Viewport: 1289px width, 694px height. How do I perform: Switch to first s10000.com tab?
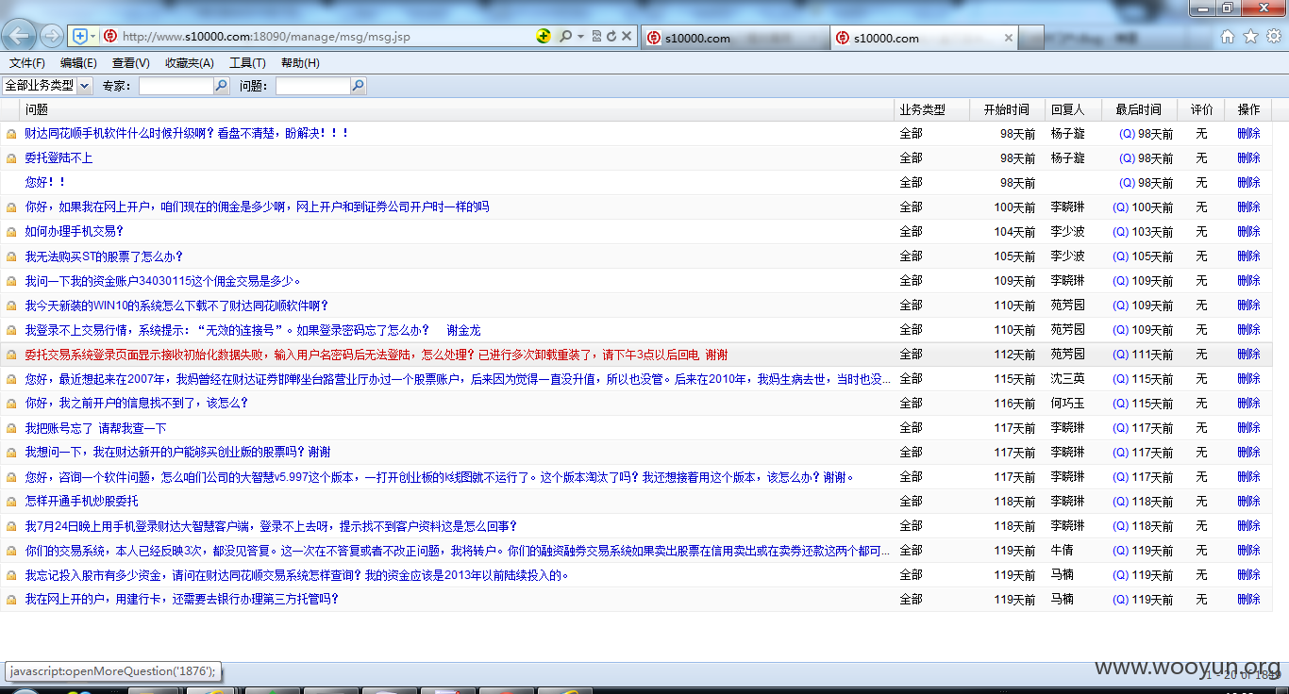[x=735, y=38]
